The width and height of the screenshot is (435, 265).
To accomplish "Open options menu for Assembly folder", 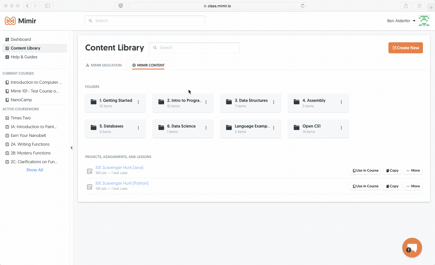I will (x=341, y=102).
